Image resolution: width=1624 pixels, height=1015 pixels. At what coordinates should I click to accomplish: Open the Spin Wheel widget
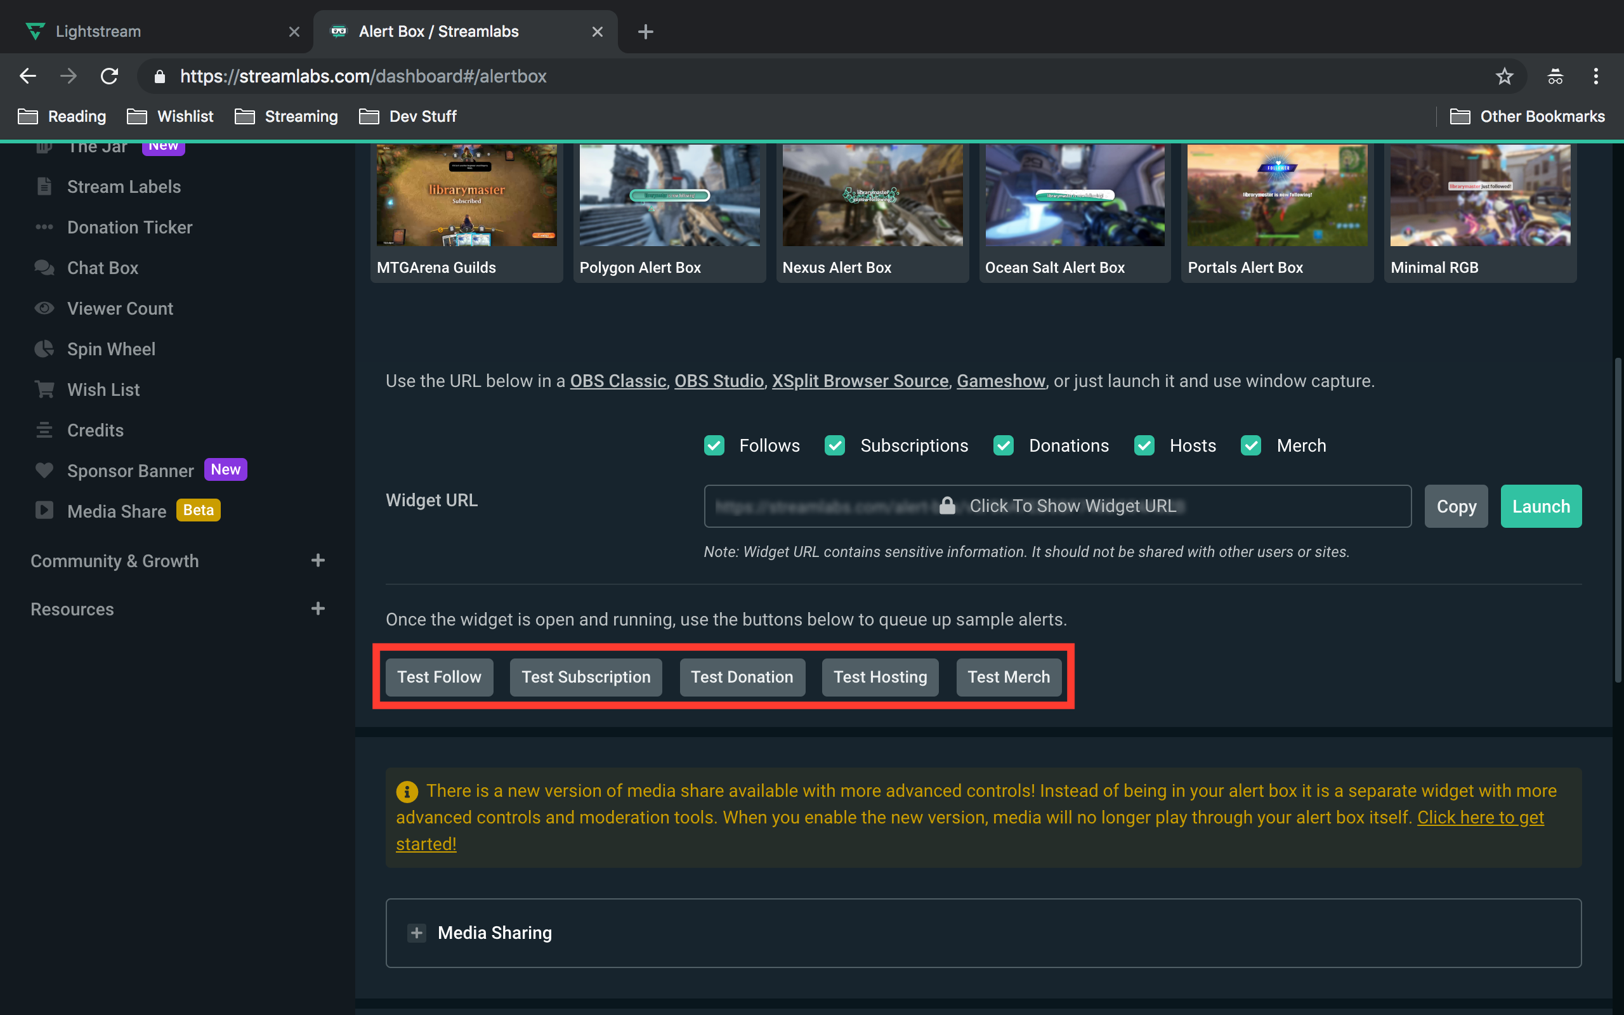111,348
